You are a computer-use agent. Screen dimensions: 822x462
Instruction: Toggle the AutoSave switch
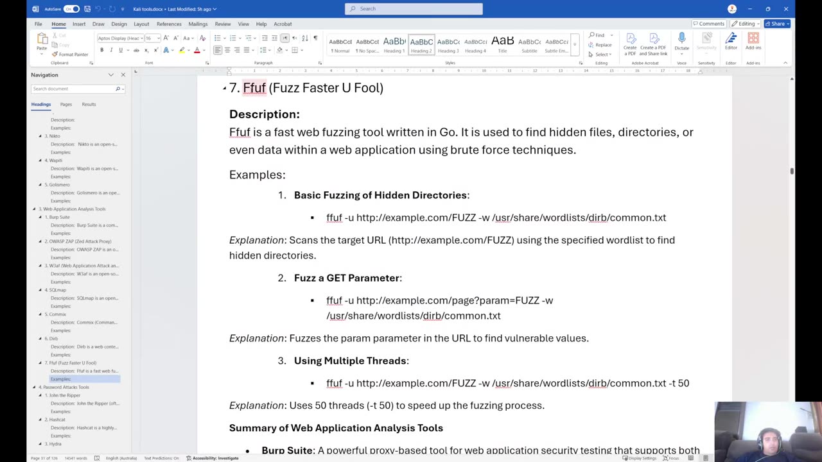coord(71,9)
